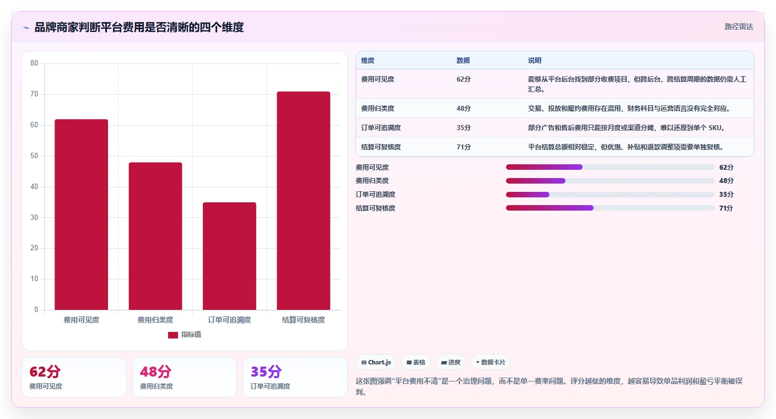The image size is (776, 419).
Task: Click 费用归类度 table row cell
Action: (x=378, y=109)
